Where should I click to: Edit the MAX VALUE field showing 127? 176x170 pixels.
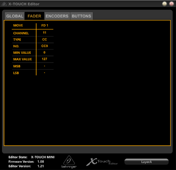coord(45,59)
